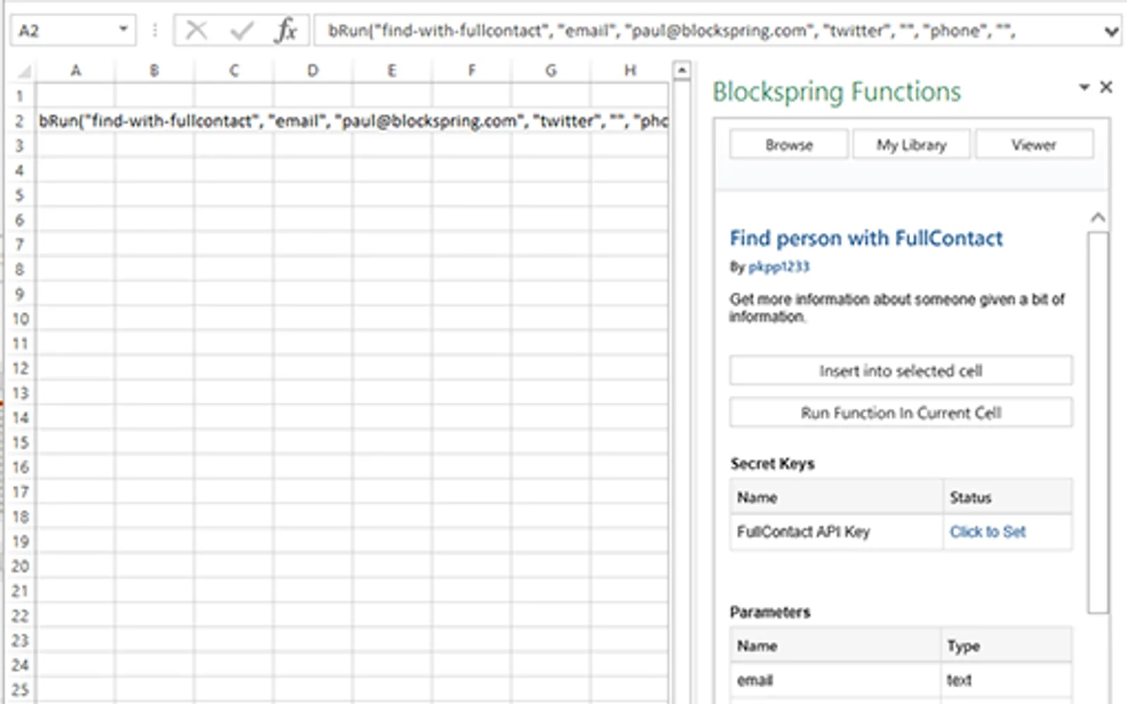Click Insert into selected cell button
The height and width of the screenshot is (704, 1127).
901,371
